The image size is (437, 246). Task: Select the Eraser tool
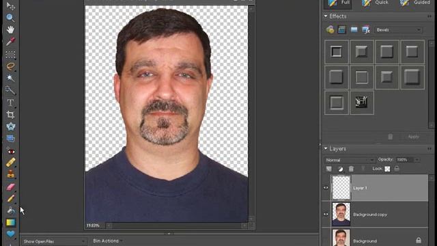[x=11, y=187]
